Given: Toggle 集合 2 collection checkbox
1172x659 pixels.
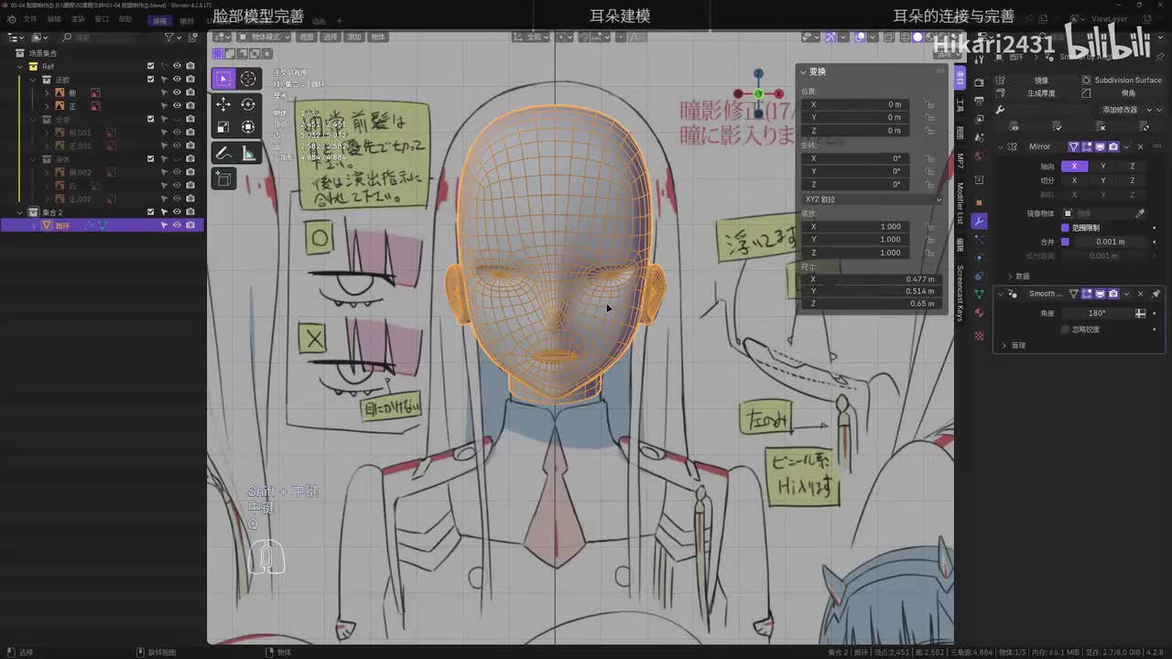Looking at the screenshot, I should [x=151, y=212].
